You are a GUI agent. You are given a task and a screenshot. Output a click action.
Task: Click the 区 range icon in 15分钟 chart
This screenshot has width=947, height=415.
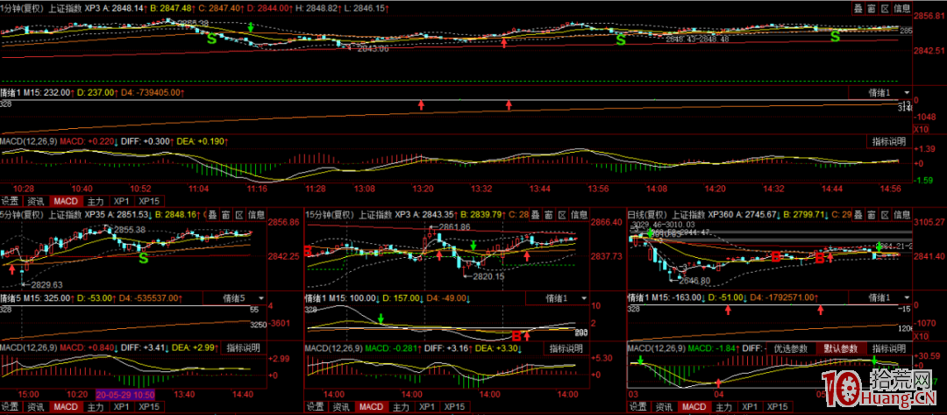[562, 214]
